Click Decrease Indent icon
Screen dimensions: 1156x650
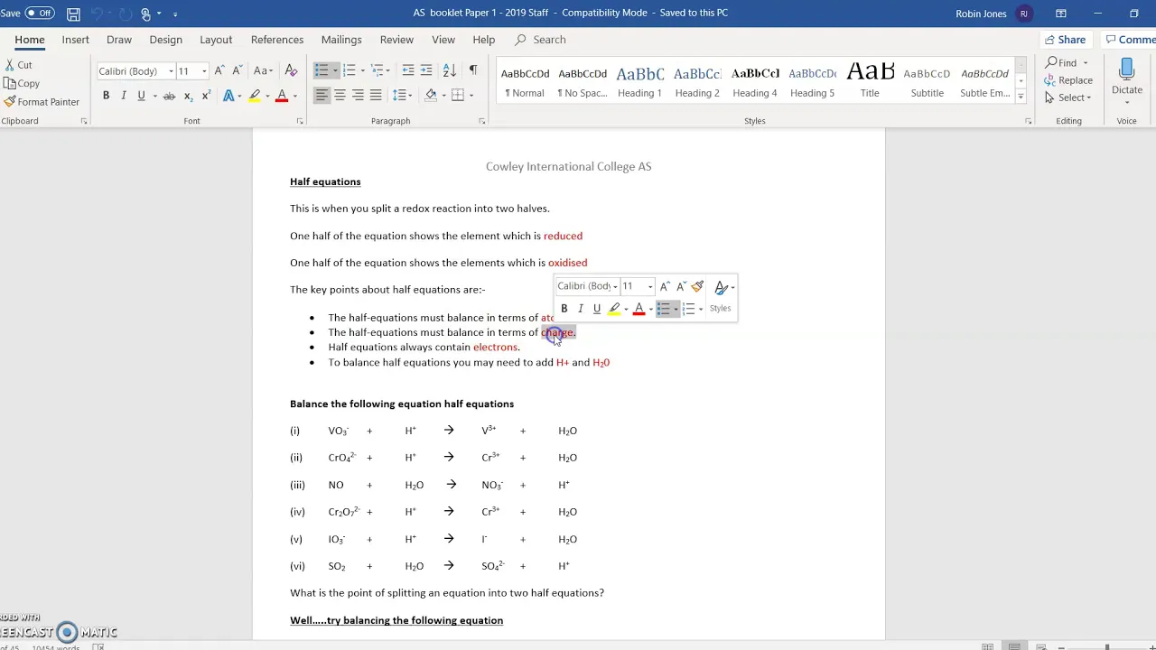(408, 70)
